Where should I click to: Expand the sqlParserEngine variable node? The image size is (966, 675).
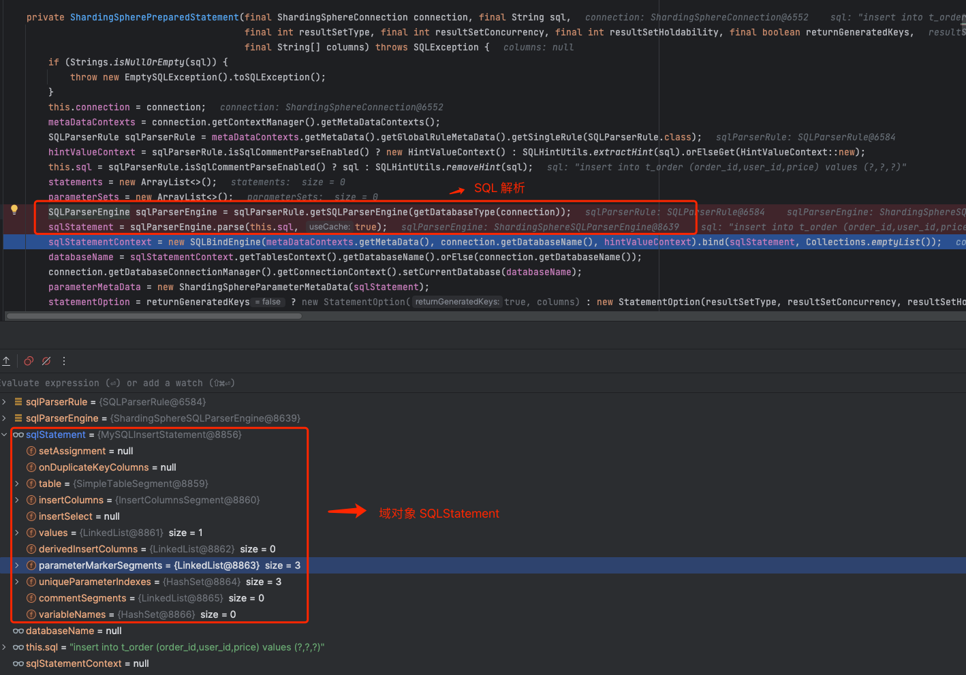[5, 418]
